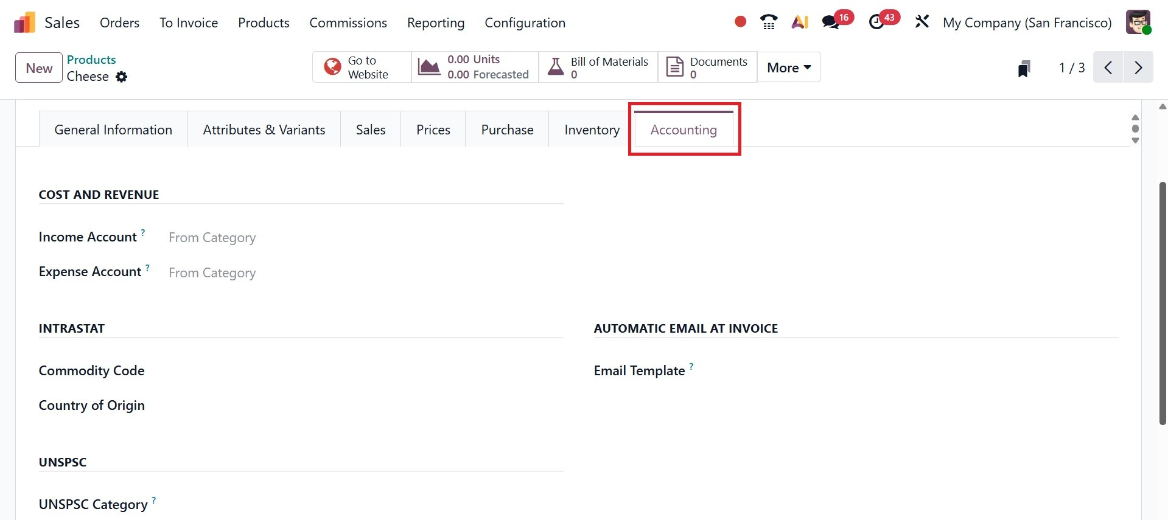Click the gear icon beside Cheese
1168x520 pixels.
click(x=122, y=77)
